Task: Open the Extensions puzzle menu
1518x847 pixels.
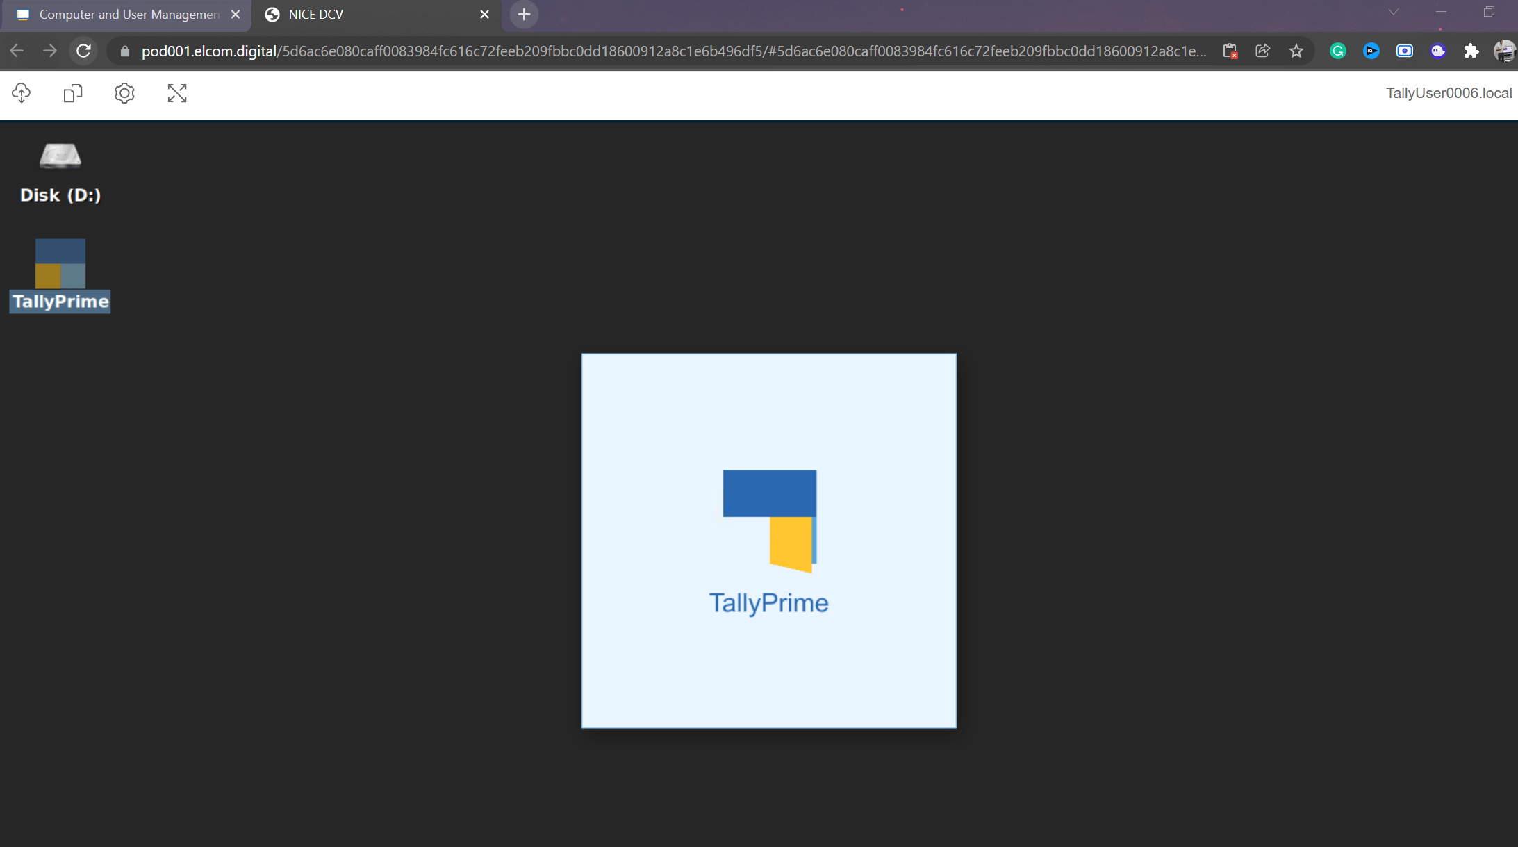Action: (x=1471, y=51)
